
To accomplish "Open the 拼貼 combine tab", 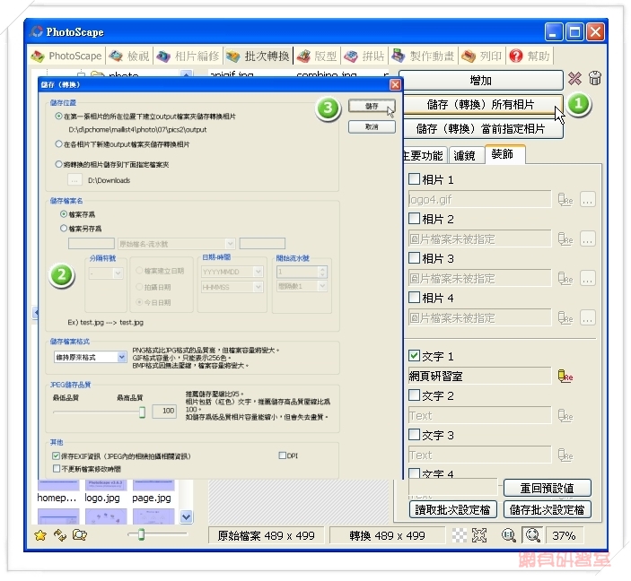I will (x=364, y=56).
